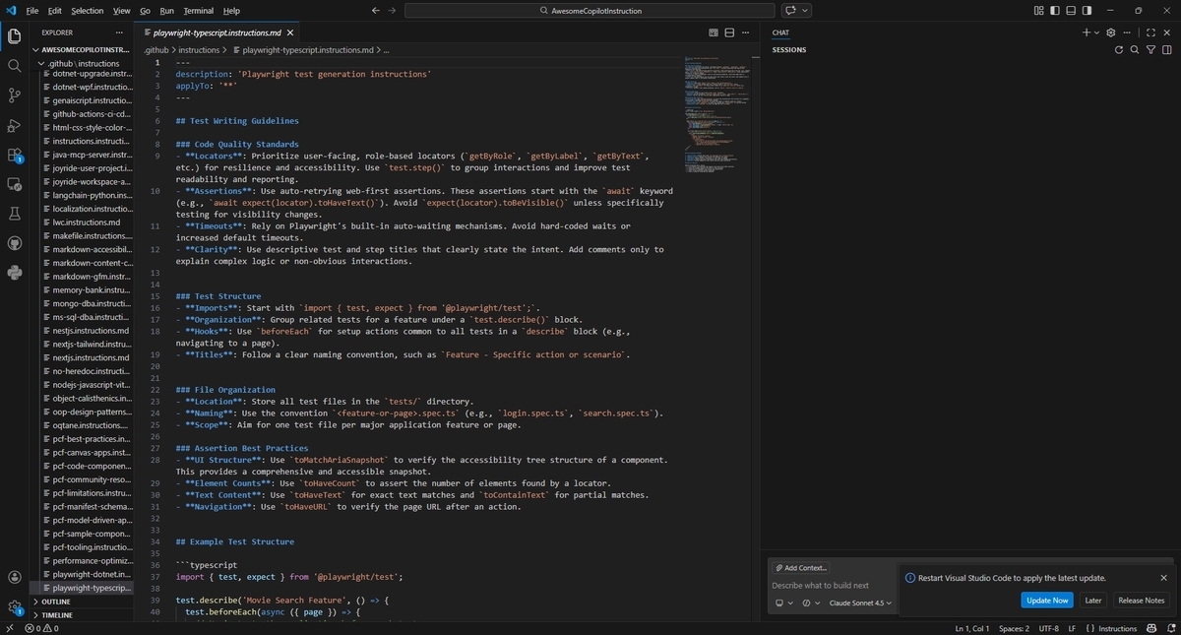Click the remote window status bar icon
The height and width of the screenshot is (635, 1181).
(9, 628)
